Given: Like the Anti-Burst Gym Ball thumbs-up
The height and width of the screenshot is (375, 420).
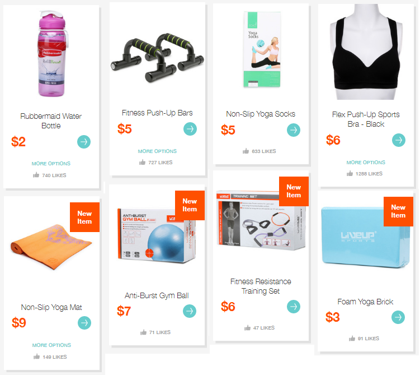Looking at the screenshot, I should coord(143,332).
